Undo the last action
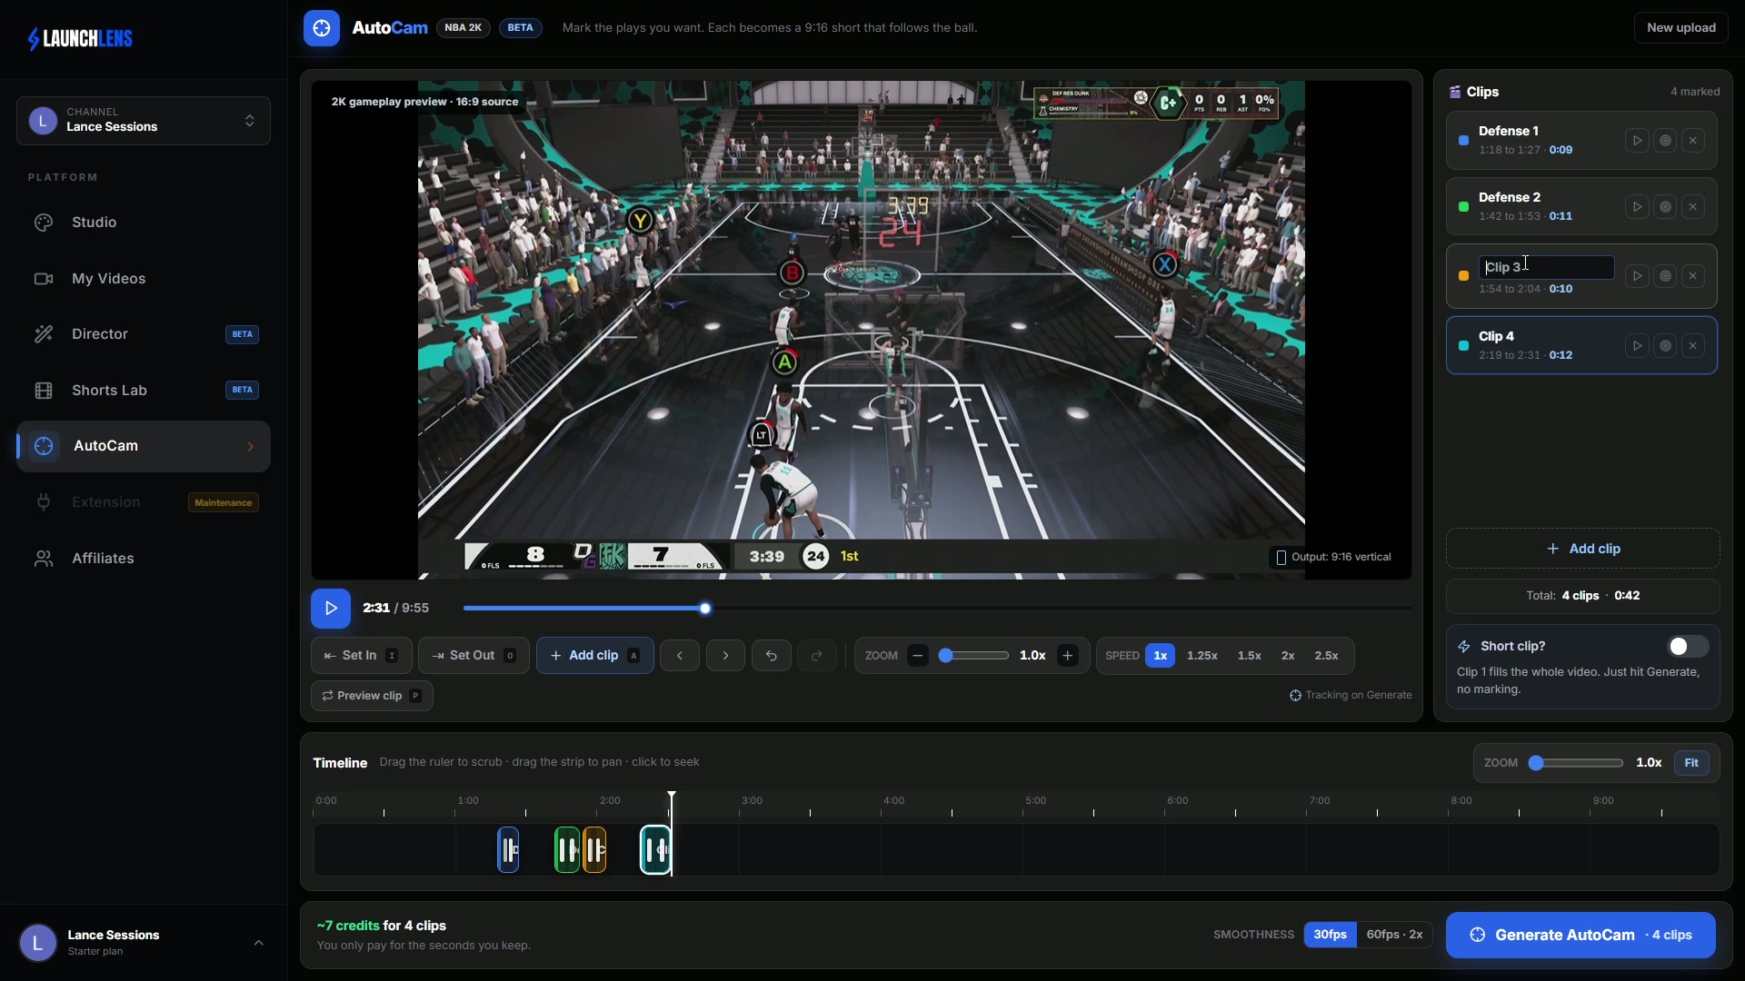This screenshot has width=1745, height=981. 771,656
